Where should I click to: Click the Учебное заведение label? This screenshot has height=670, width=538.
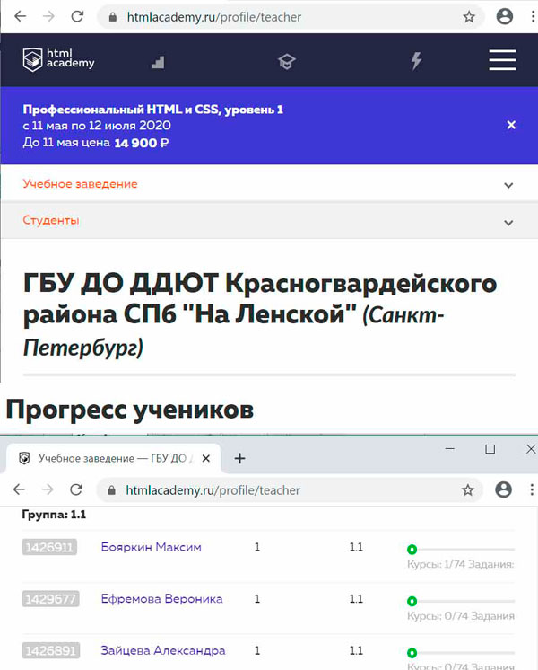click(x=80, y=184)
